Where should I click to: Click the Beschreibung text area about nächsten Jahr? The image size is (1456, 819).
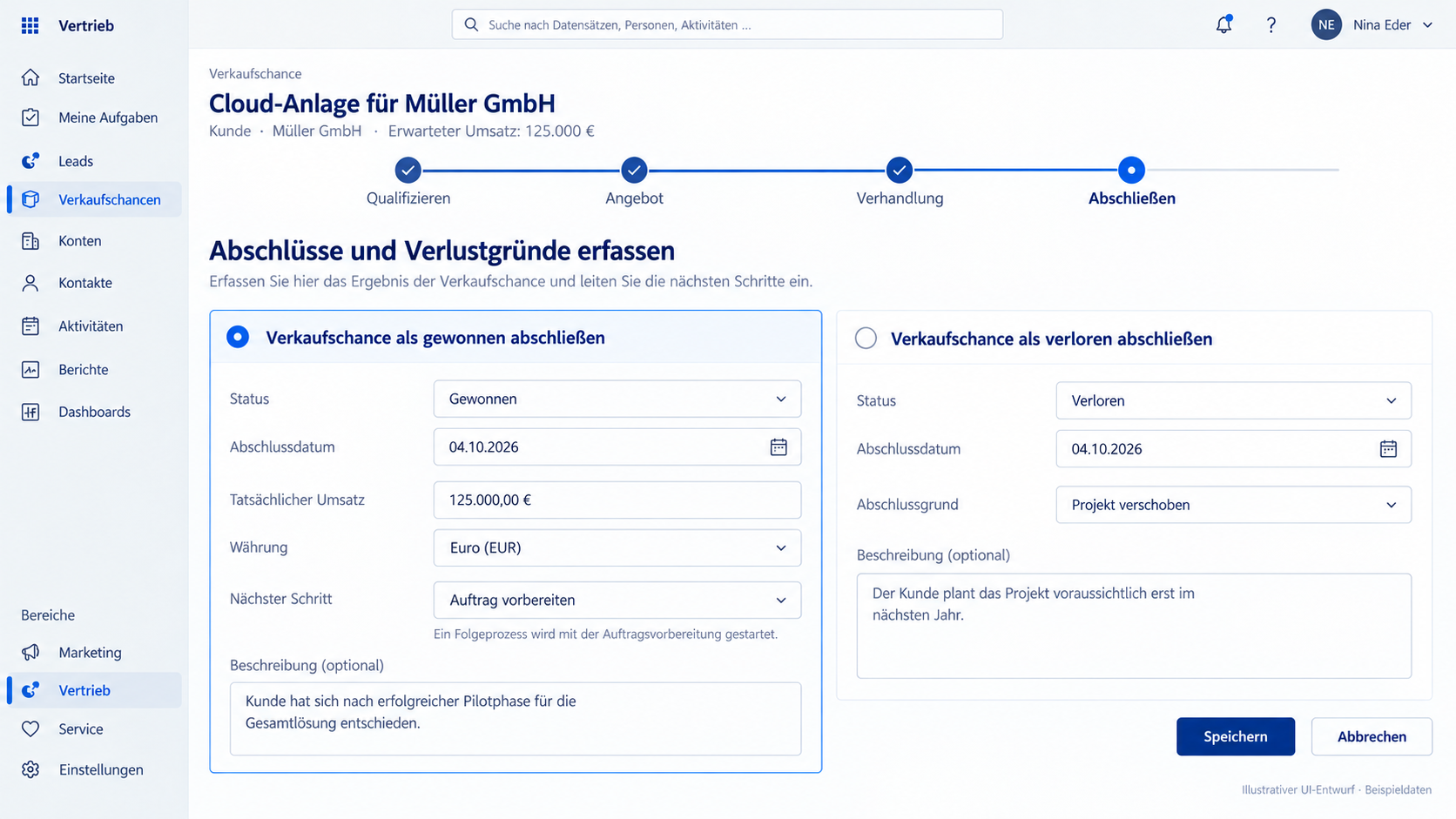coord(1134,626)
